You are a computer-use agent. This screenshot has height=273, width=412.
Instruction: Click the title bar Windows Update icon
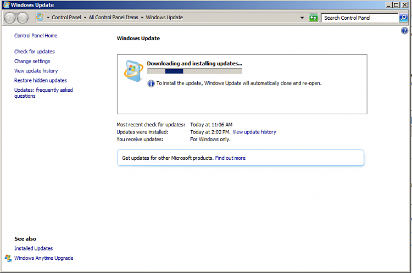(x=6, y=5)
